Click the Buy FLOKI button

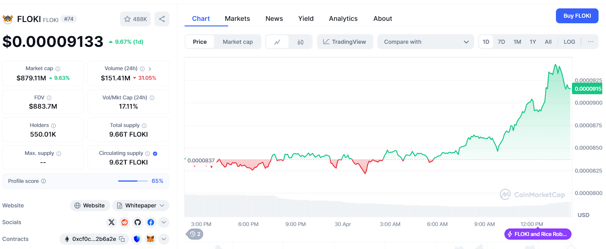(577, 16)
